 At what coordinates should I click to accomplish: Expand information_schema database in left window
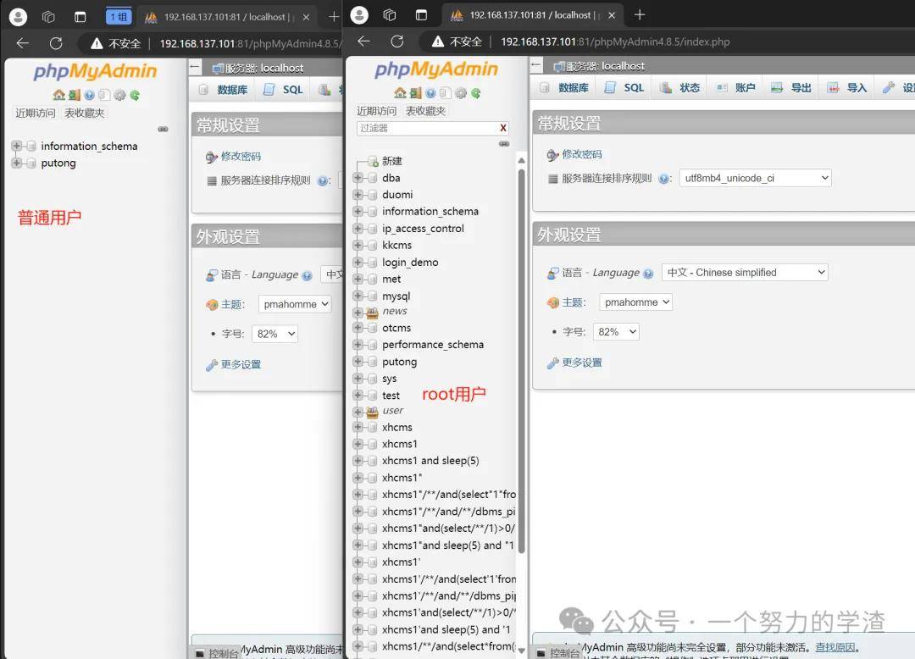pyautogui.click(x=16, y=146)
